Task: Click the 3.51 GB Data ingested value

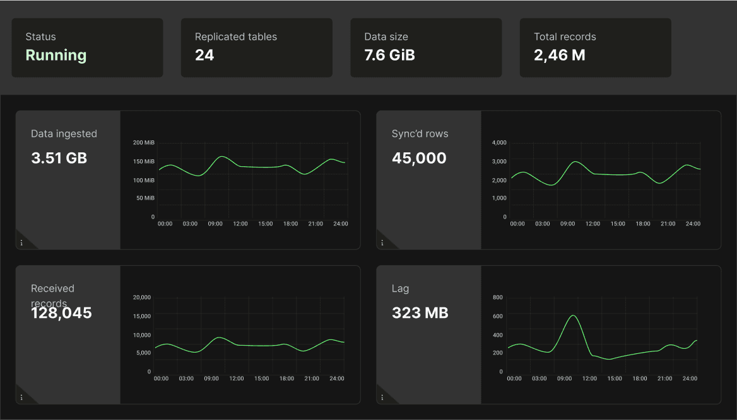Action: pos(59,158)
